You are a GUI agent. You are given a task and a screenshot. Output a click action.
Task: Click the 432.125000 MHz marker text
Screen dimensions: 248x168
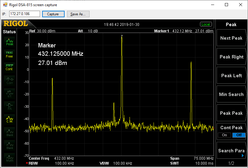point(61,54)
